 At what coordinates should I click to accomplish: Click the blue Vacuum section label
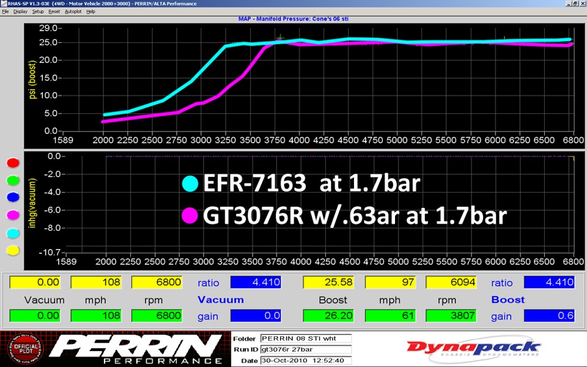click(x=221, y=300)
